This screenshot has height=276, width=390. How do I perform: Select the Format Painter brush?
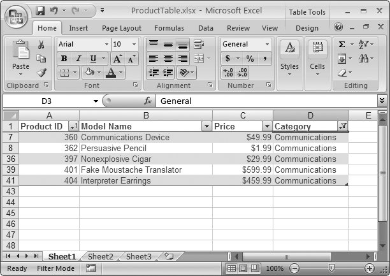(41, 73)
